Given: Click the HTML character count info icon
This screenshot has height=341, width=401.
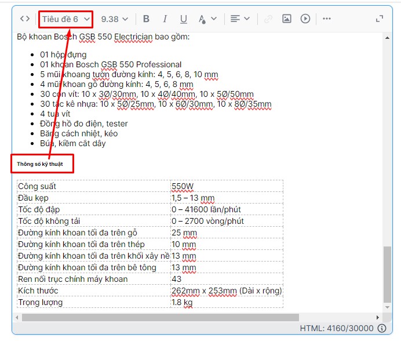Looking at the screenshot, I should coord(382,328).
